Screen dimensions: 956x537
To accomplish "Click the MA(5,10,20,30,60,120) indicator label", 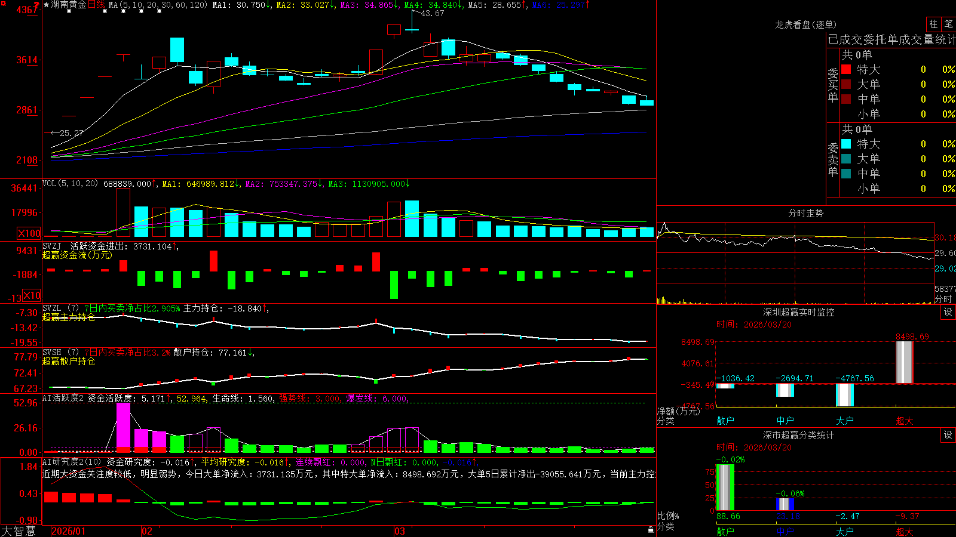I will pos(158,5).
